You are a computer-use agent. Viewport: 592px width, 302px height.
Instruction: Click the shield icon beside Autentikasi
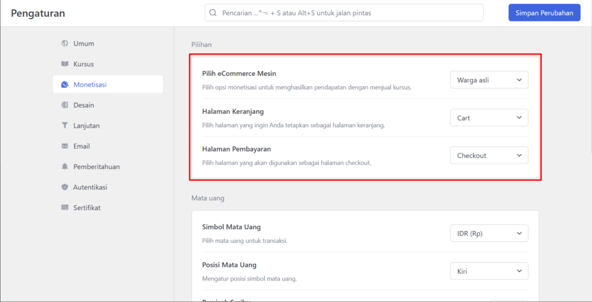(65, 187)
